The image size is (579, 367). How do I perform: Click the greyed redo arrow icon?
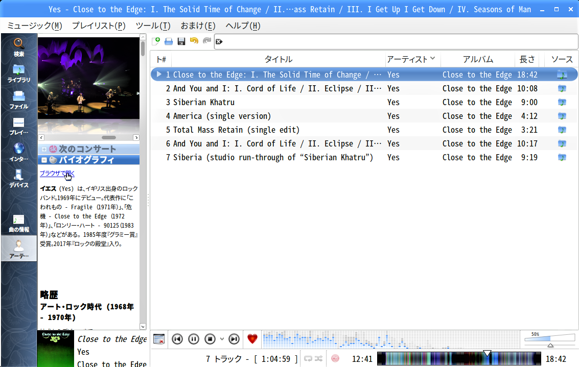(x=207, y=41)
